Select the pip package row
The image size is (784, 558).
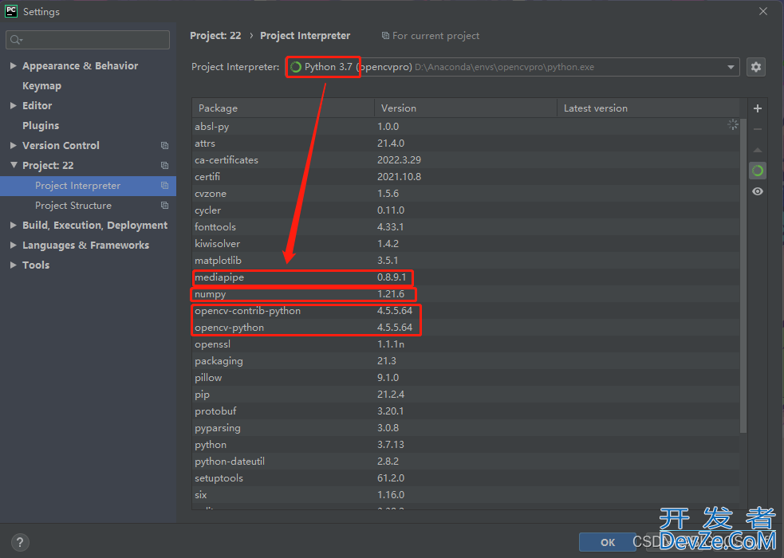coord(466,394)
